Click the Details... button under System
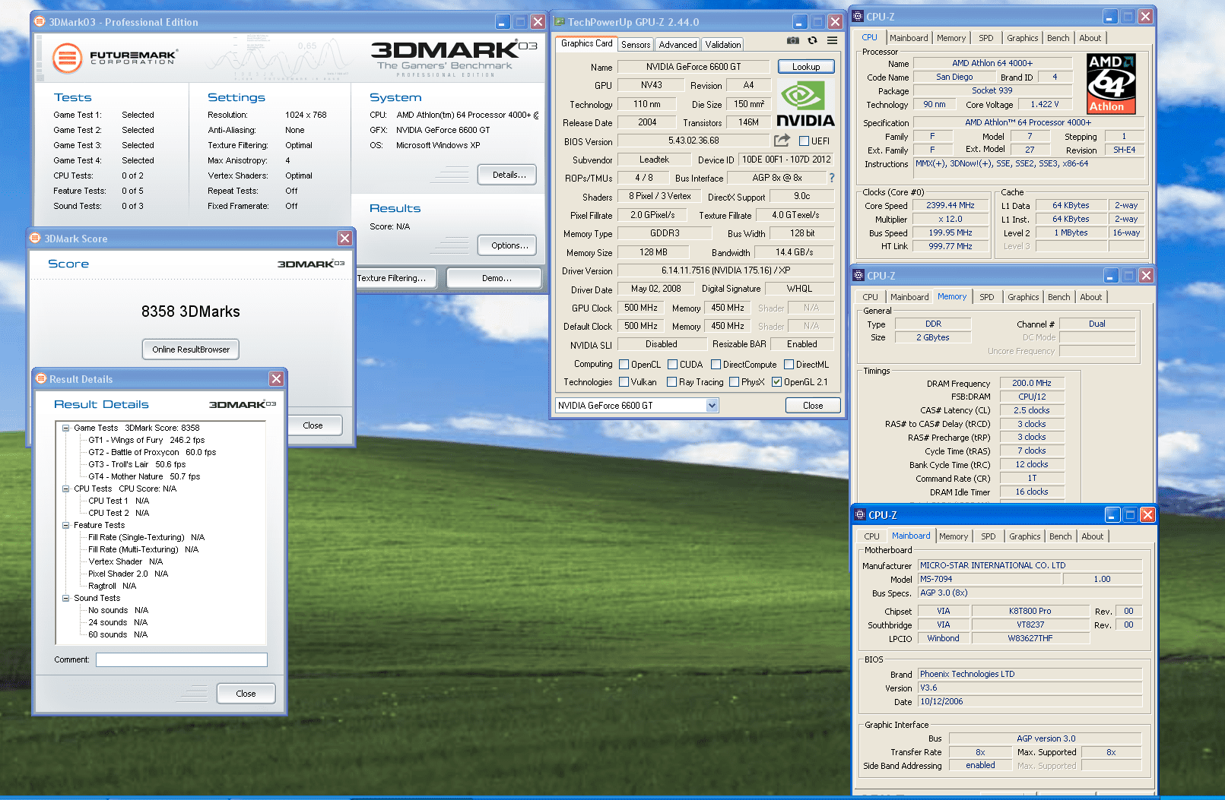1225x800 pixels. [507, 175]
